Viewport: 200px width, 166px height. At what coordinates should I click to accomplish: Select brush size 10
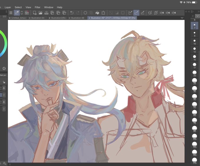click(x=194, y=42)
